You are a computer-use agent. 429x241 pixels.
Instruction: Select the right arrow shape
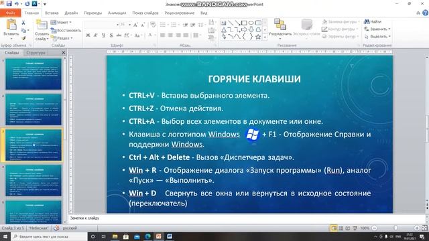pyautogui.click(x=244, y=29)
